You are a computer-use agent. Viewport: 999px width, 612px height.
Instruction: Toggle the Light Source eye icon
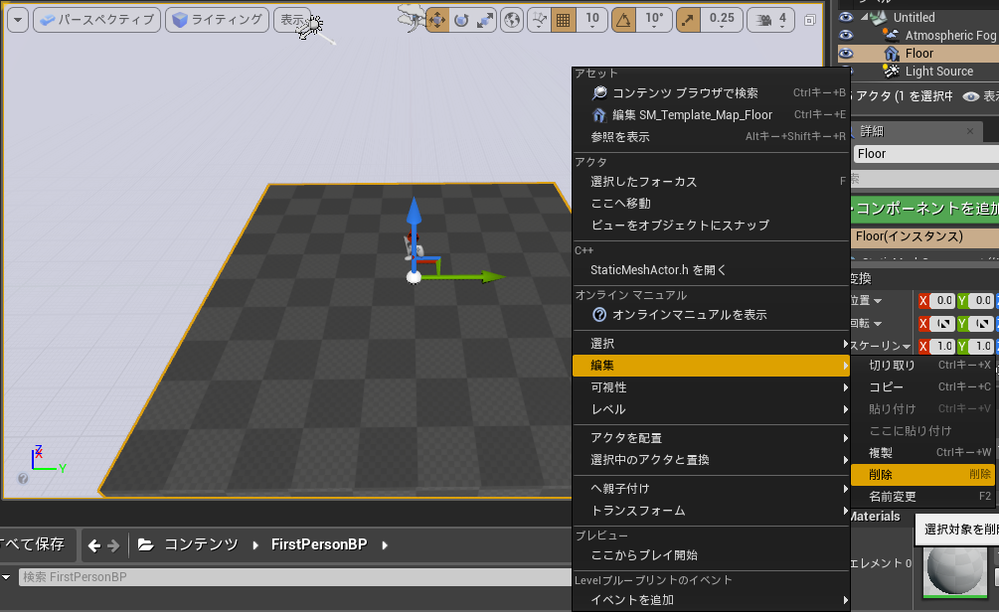click(x=844, y=71)
